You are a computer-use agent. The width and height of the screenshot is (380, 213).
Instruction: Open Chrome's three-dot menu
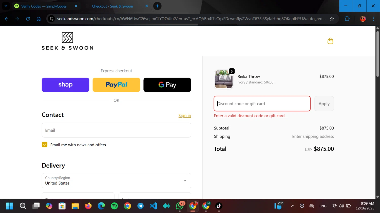click(373, 19)
